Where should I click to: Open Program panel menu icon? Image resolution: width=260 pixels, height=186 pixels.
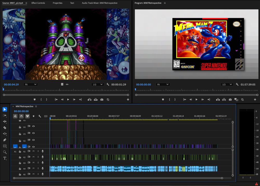point(165,3)
